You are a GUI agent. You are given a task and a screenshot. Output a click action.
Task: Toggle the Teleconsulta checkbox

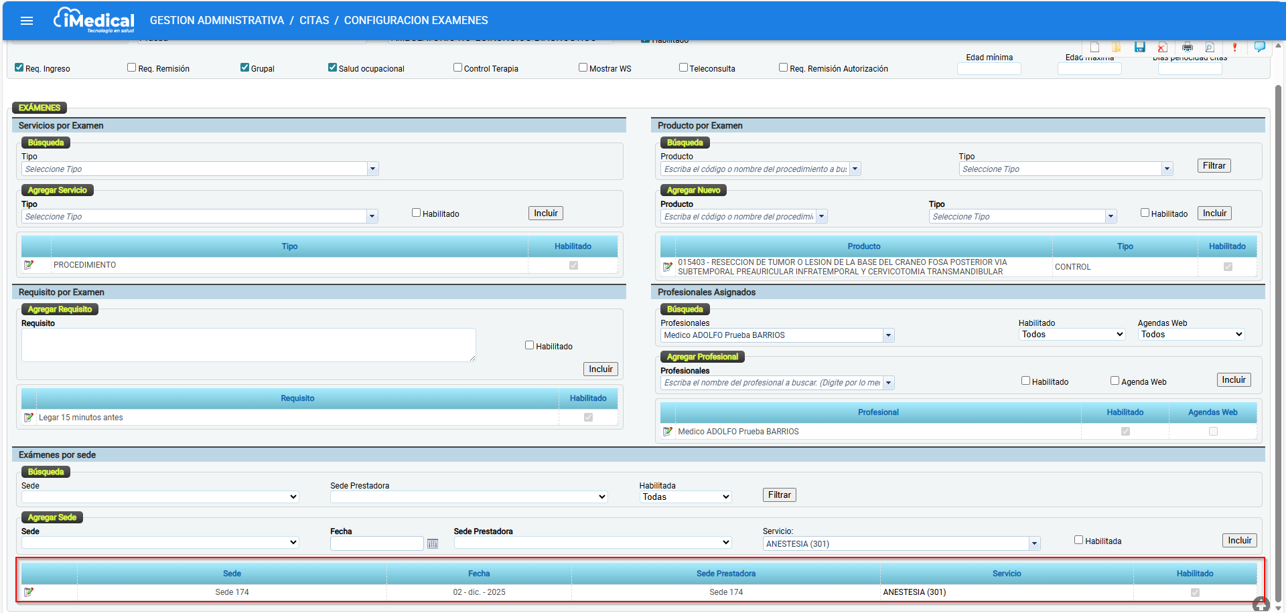point(683,68)
